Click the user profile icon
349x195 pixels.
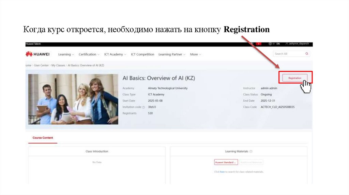click(287, 44)
